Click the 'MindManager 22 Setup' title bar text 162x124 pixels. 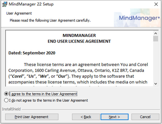[31, 4]
